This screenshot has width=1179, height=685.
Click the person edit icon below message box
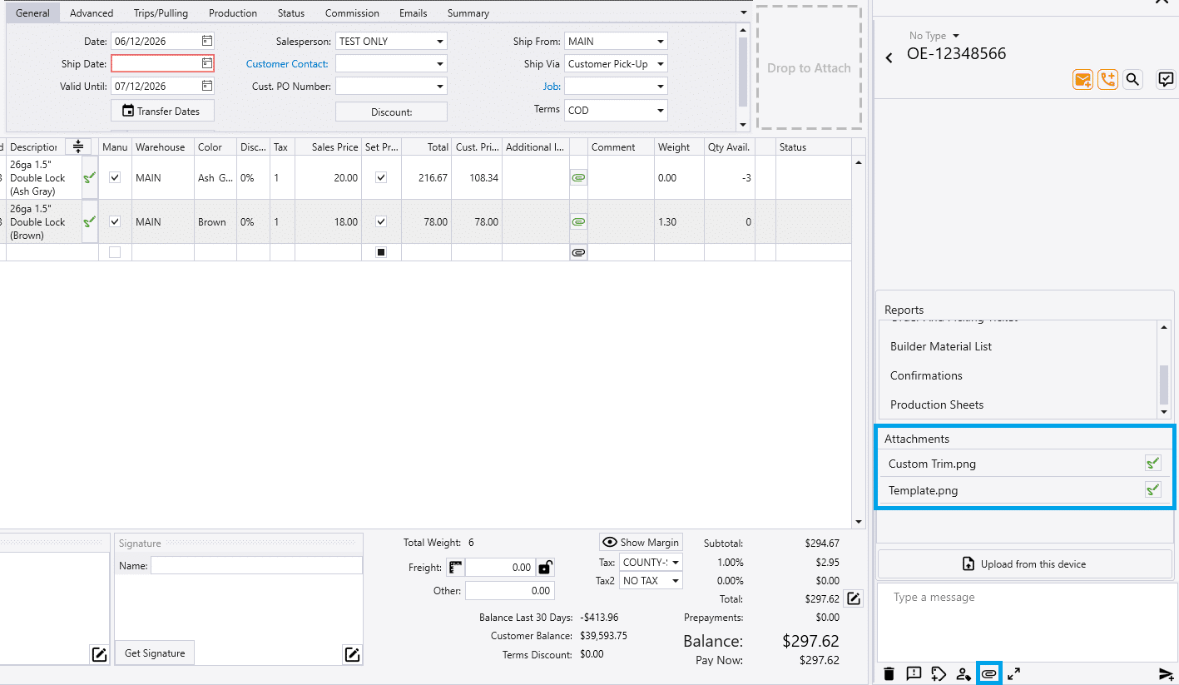pyautogui.click(x=964, y=673)
